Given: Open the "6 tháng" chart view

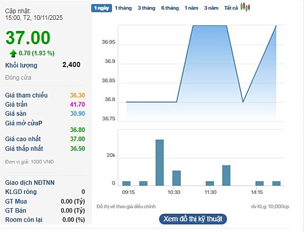Looking at the screenshot, I should pyautogui.click(x=170, y=8).
